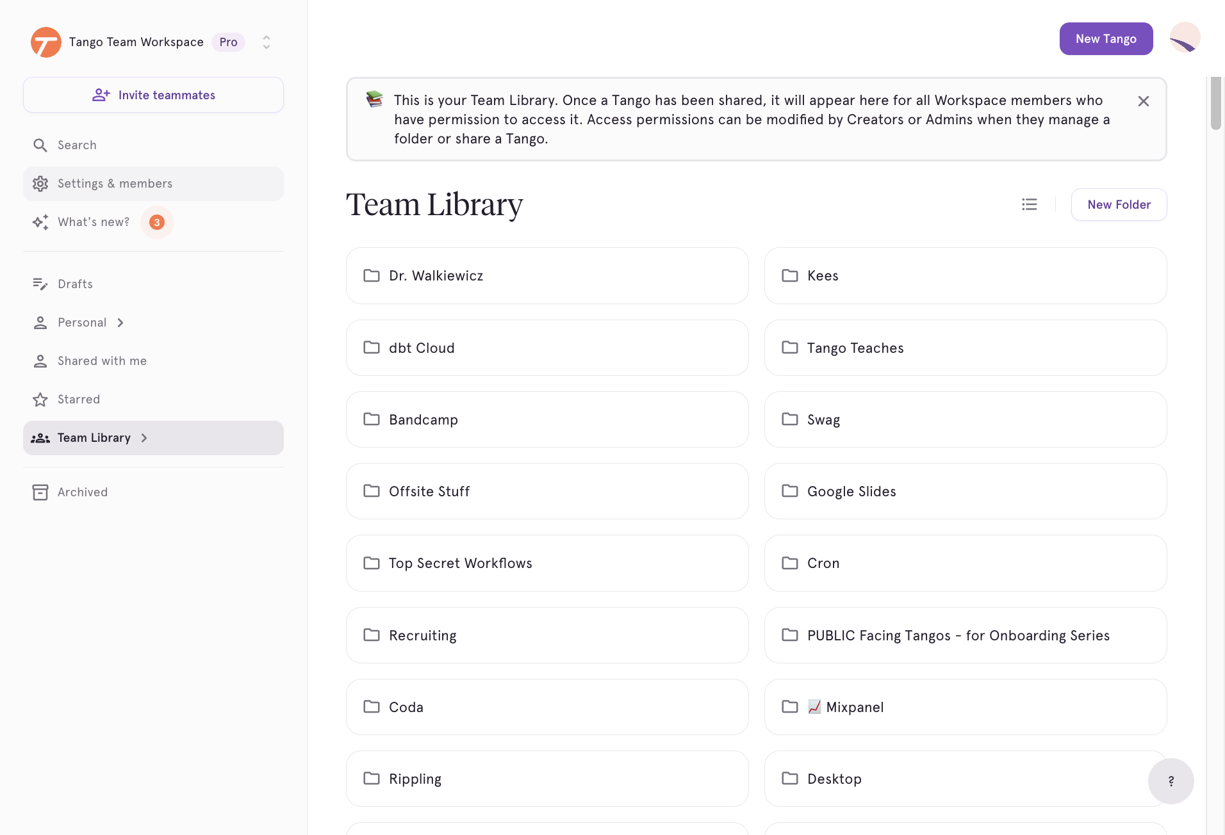
Task: Click the Starred star icon
Action: point(40,400)
